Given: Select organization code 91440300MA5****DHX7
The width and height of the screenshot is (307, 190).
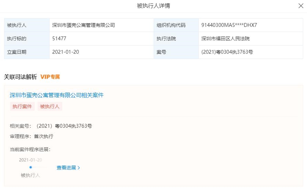Looking at the screenshot, I should pos(229,25).
